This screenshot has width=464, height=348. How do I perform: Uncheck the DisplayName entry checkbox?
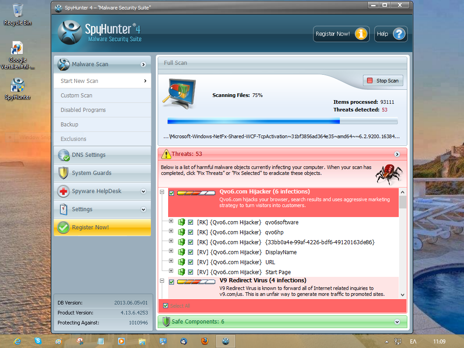click(191, 252)
